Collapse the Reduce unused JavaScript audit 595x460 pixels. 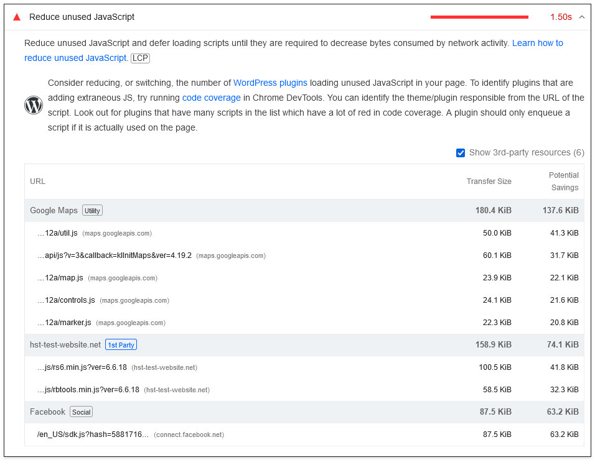click(x=582, y=17)
